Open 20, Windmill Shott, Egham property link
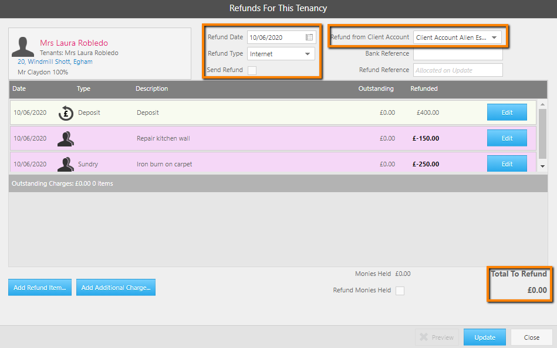The height and width of the screenshot is (348, 557). [x=55, y=62]
